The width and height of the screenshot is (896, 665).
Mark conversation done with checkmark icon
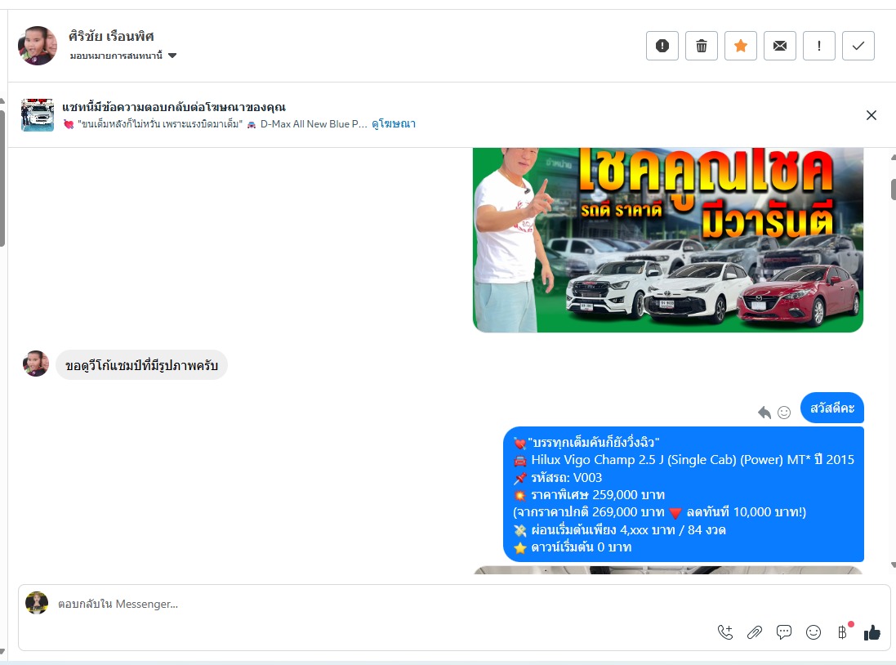pyautogui.click(x=858, y=46)
